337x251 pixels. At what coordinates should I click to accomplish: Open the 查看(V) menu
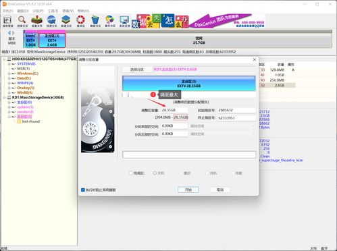click(68, 11)
